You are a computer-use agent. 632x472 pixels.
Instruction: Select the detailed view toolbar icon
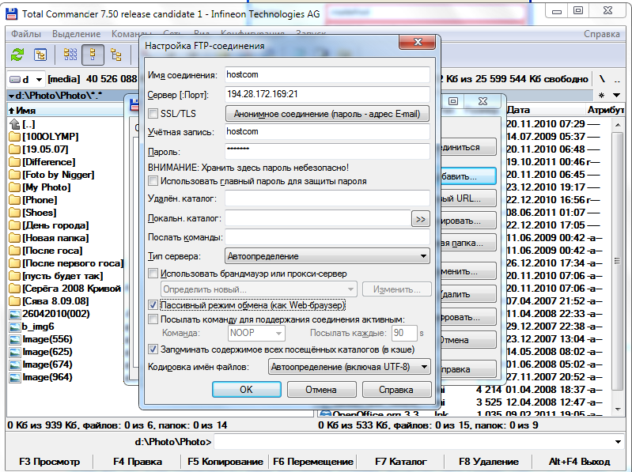93,55
